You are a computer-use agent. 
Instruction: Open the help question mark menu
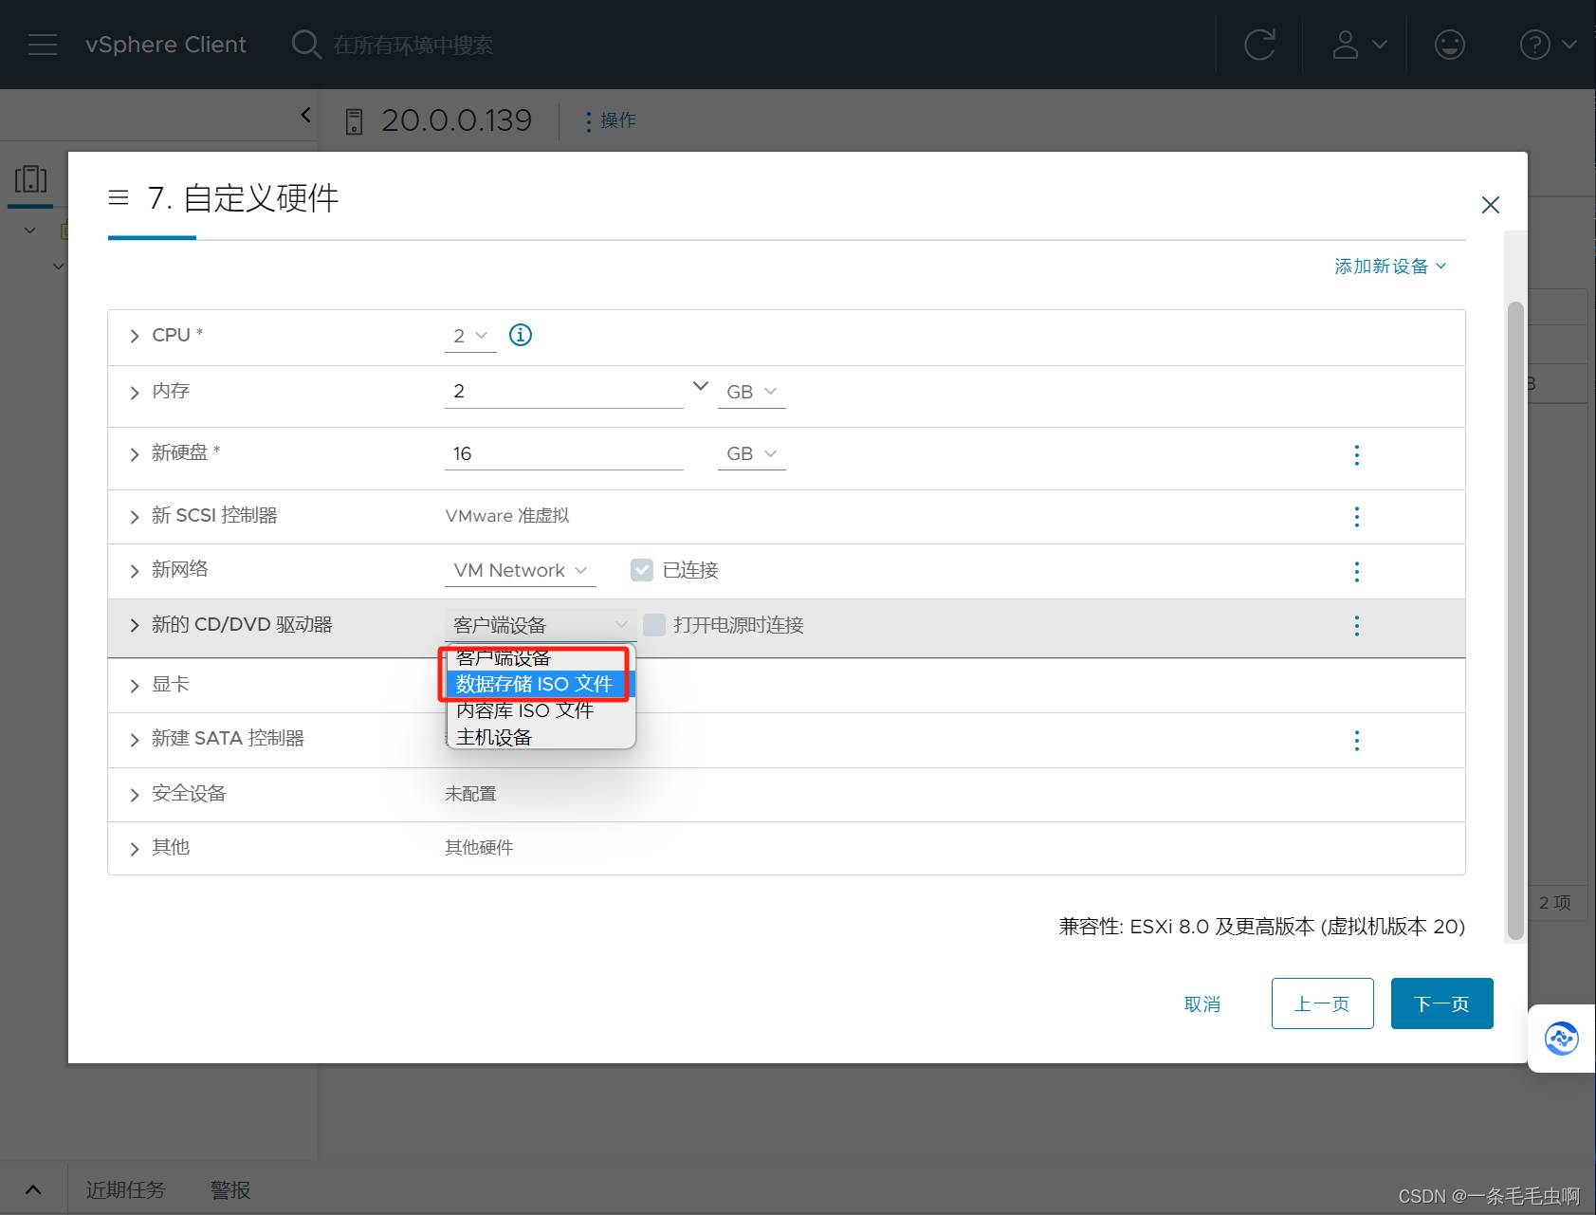tap(1546, 45)
